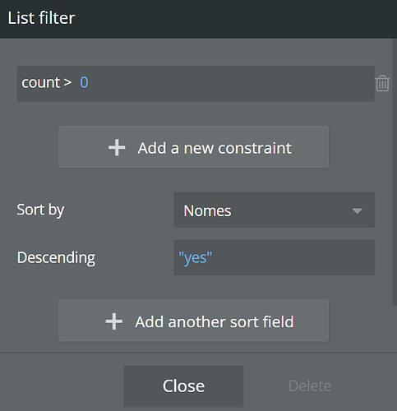Image resolution: width=397 pixels, height=411 pixels.
Task: Click the Delete button
Action: [310, 386]
